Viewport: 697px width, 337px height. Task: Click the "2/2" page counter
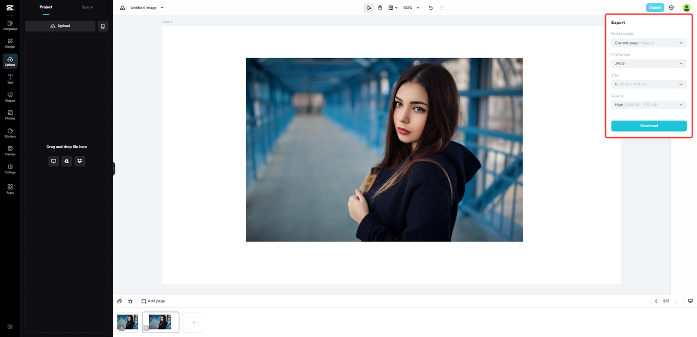pos(666,301)
